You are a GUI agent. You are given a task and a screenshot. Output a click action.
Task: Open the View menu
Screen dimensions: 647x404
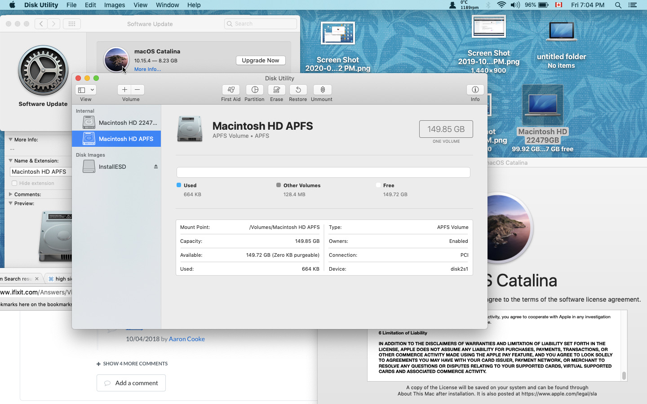pos(141,5)
